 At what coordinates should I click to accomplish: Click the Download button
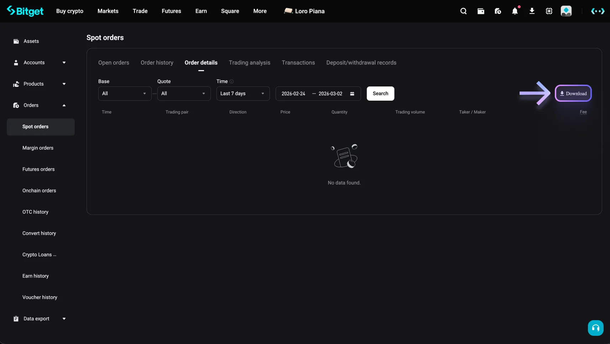[x=573, y=94]
